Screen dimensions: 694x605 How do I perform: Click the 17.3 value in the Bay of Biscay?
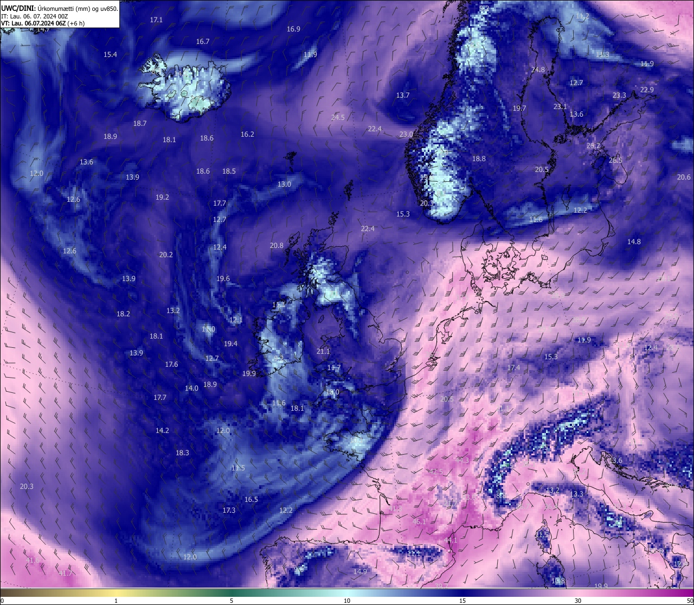229,510
